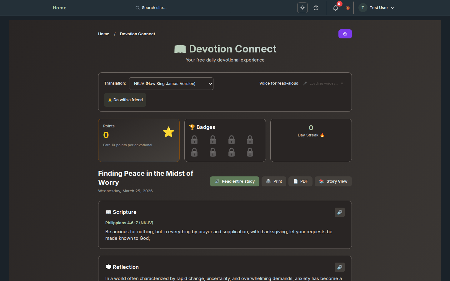Click the first locked badge icon
Screen dimensions: 450x281
point(194,140)
